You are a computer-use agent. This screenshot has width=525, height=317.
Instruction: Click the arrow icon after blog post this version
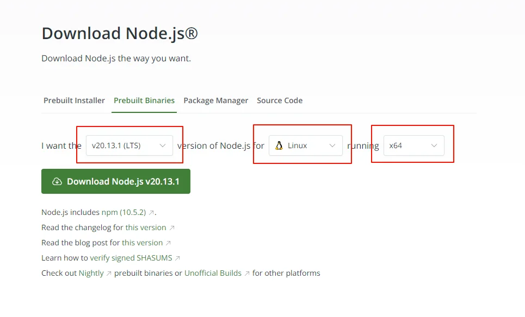coord(168,243)
